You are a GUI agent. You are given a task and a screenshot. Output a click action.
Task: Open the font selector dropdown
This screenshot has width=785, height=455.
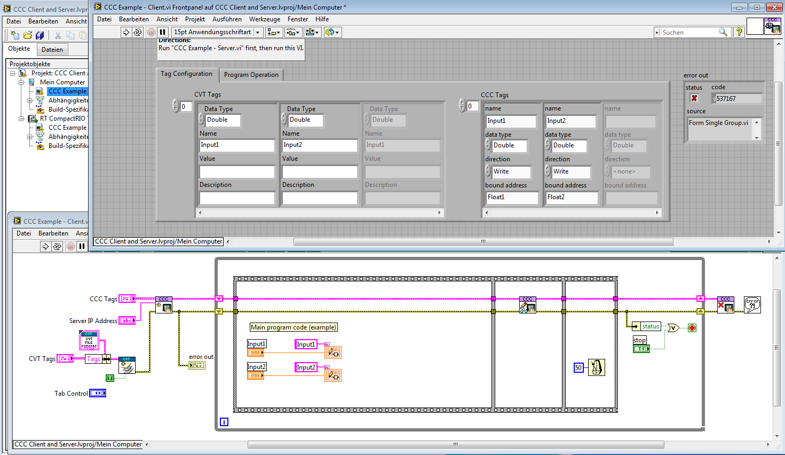pyautogui.click(x=217, y=32)
